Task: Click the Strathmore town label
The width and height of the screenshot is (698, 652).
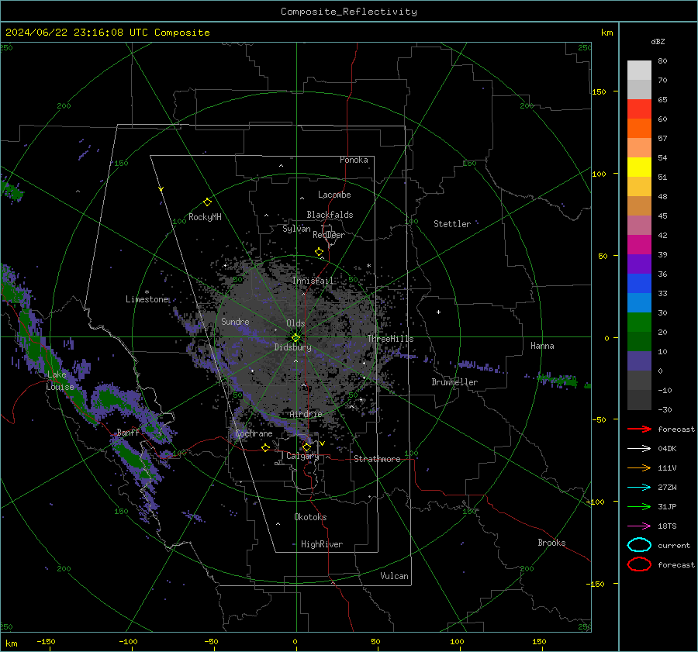Action: coord(377,459)
